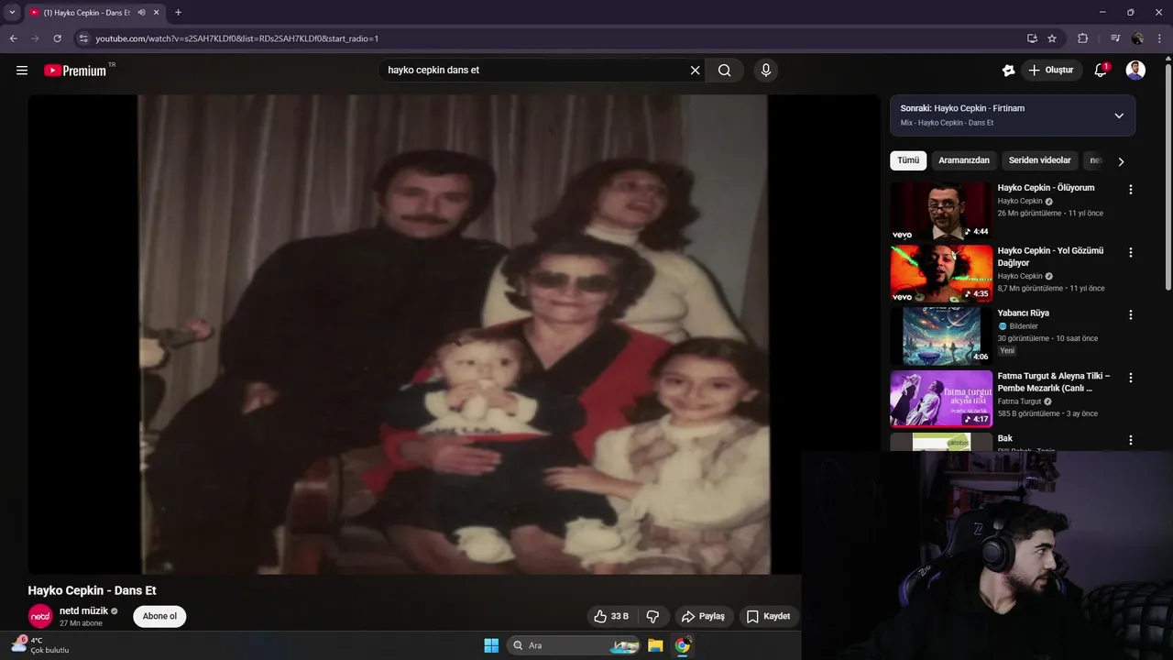Open the Yol Gözümü Dağlıyor thumbnail

coord(941,273)
